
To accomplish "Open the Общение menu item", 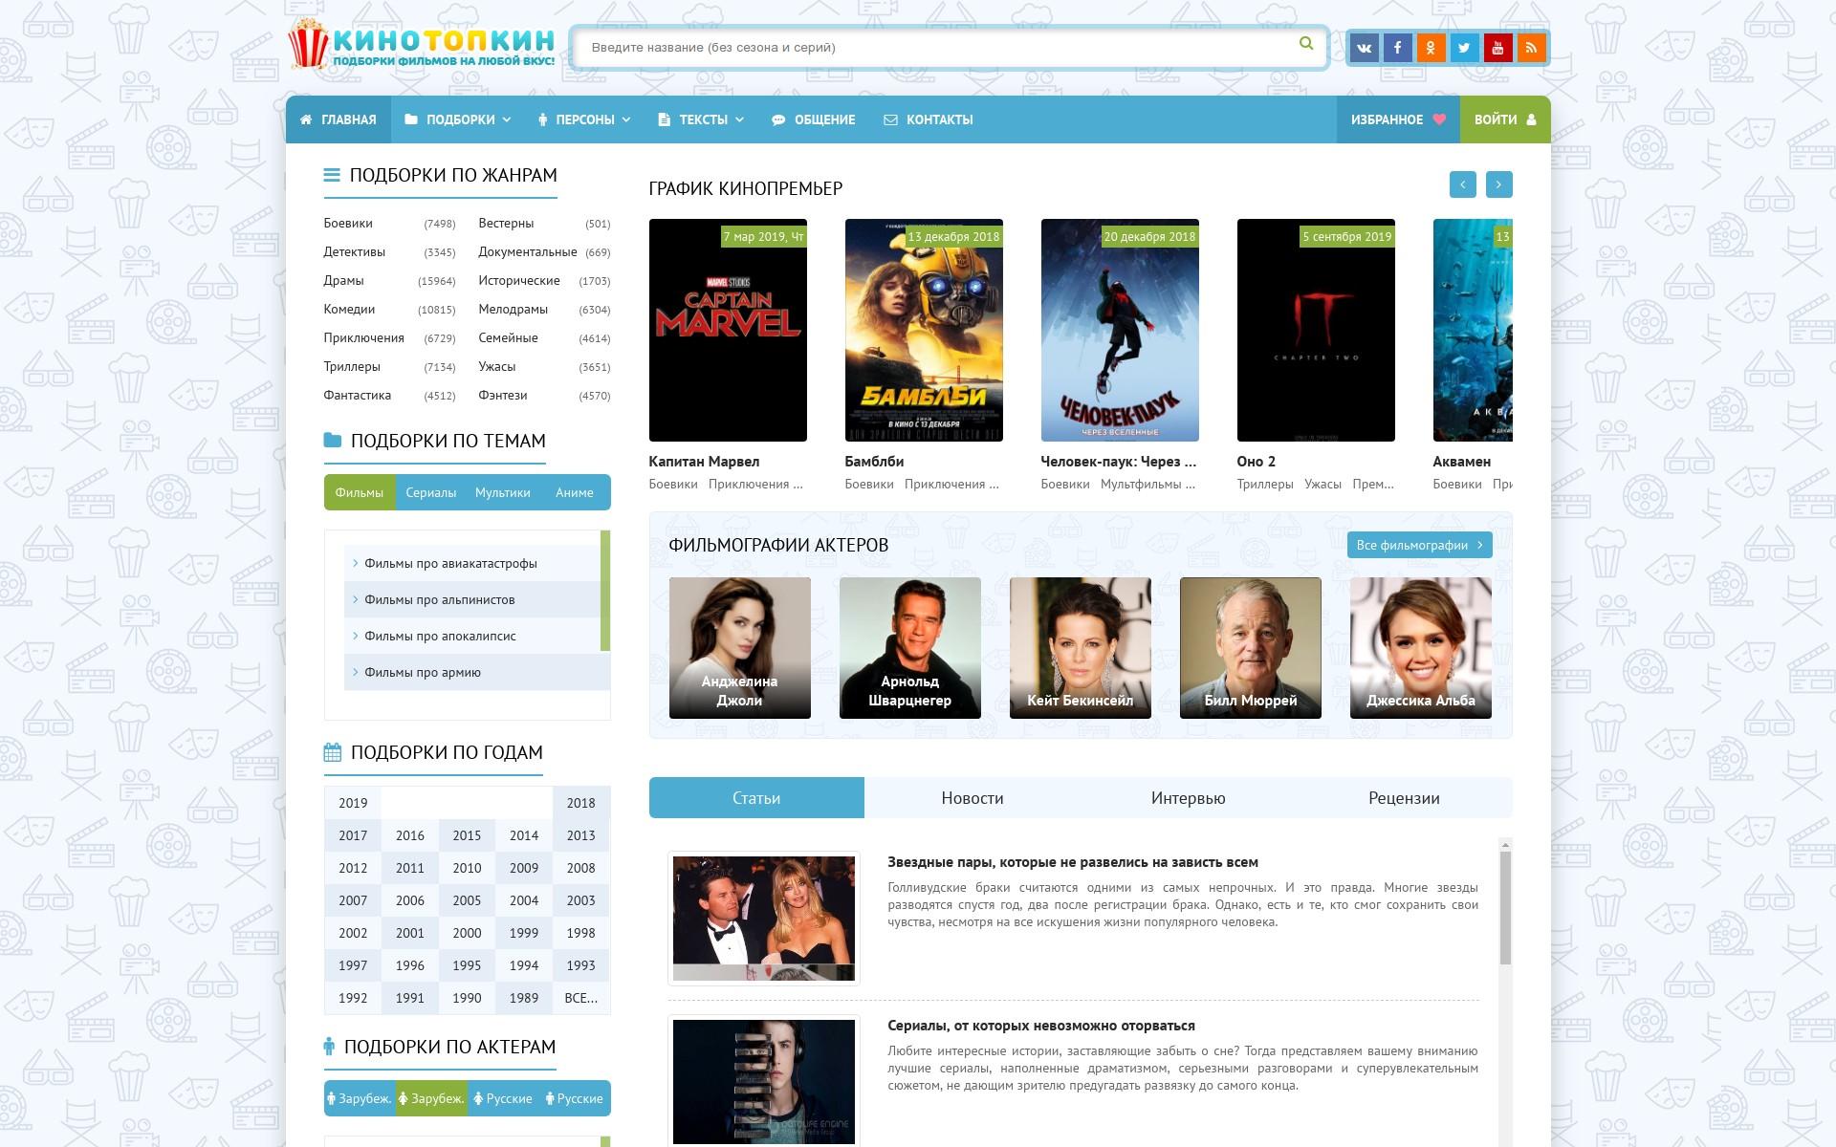I will point(814,119).
